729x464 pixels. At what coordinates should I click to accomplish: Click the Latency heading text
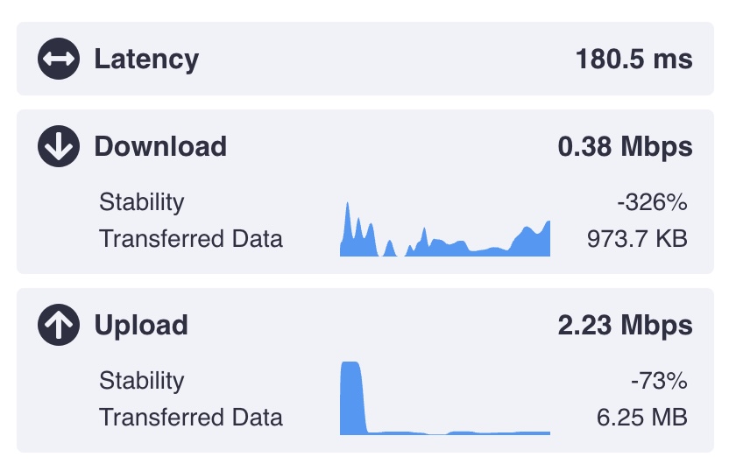pos(146,60)
